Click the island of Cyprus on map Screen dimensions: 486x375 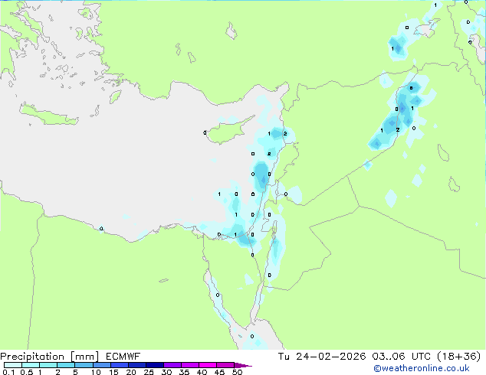227,131
